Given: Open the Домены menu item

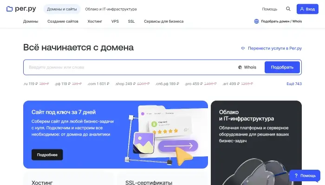Looking at the screenshot, I should [31, 21].
